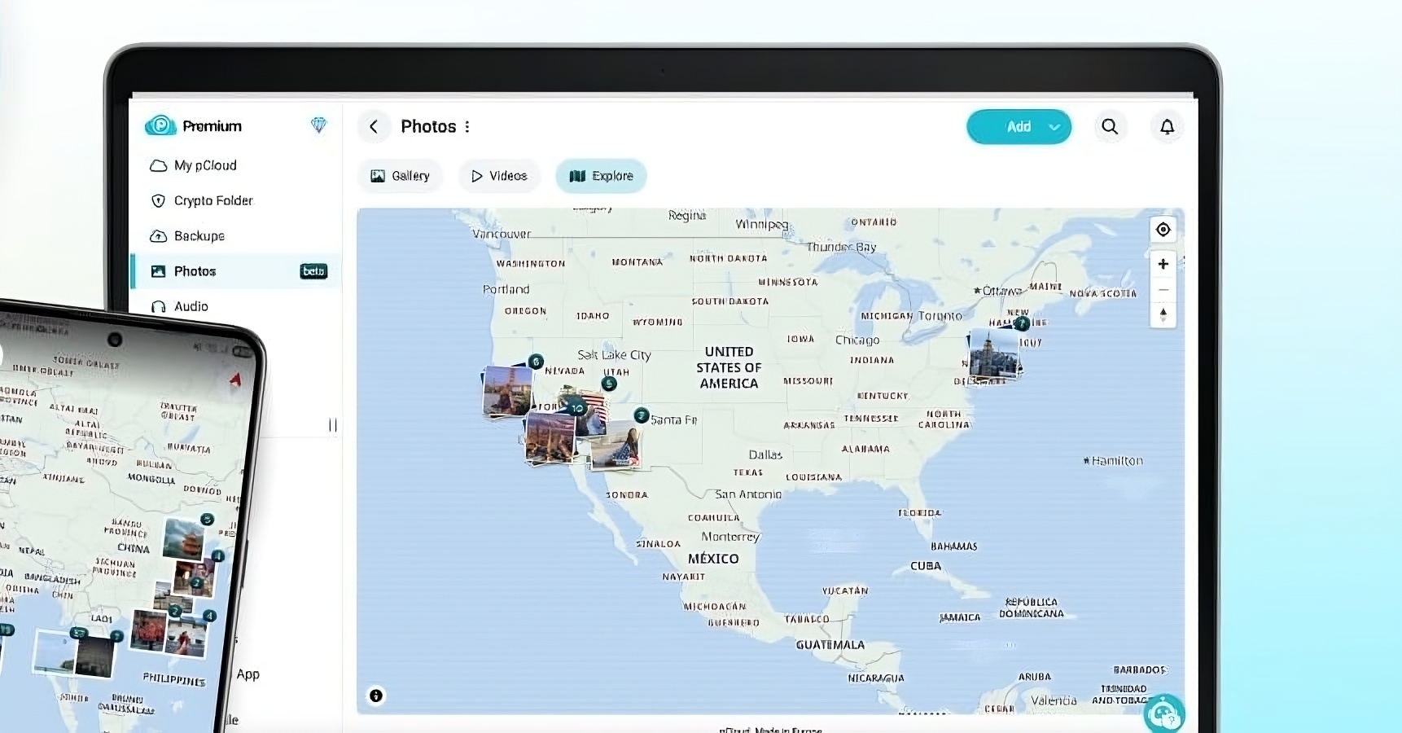Image resolution: width=1402 pixels, height=733 pixels.
Task: Zoom in on the map with plus
Action: [1163, 264]
